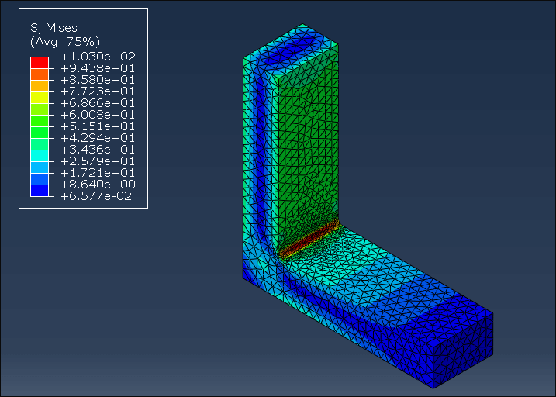Click the red high-stress fillet on the model
This screenshot has width=556, height=397.
[309, 240]
